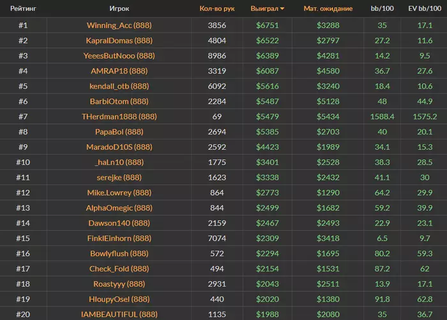The height and width of the screenshot is (320, 447).
Task: Select FinklEinhorn (888) player name
Action: [x=119, y=238]
